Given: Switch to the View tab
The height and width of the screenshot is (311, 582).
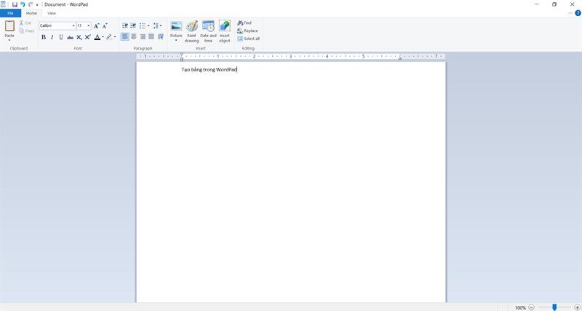Looking at the screenshot, I should coord(52,13).
